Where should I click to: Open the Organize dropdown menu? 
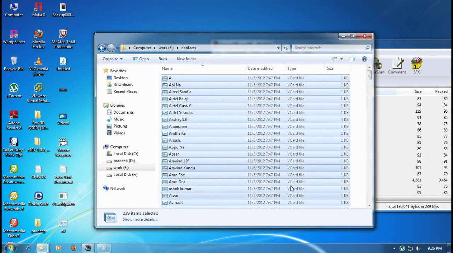[113, 59]
